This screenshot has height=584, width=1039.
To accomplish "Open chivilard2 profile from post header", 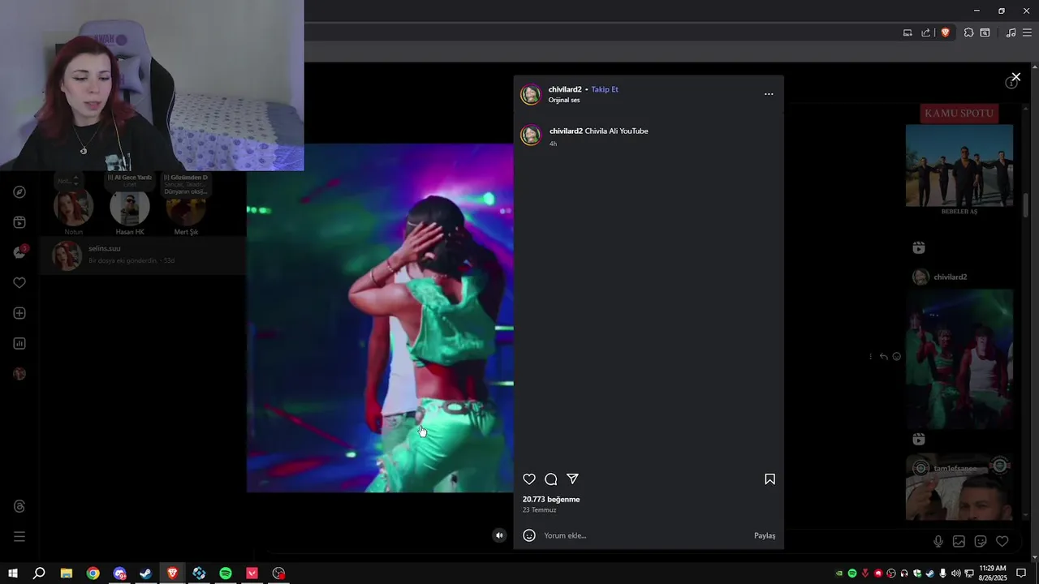I will coord(565,89).
